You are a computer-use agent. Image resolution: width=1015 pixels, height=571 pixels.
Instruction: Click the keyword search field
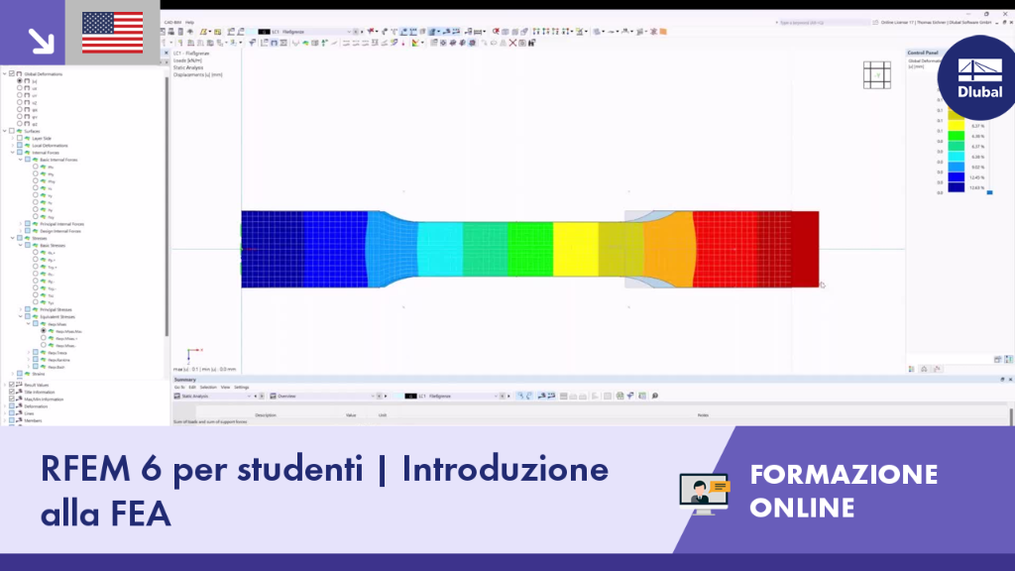pos(822,22)
